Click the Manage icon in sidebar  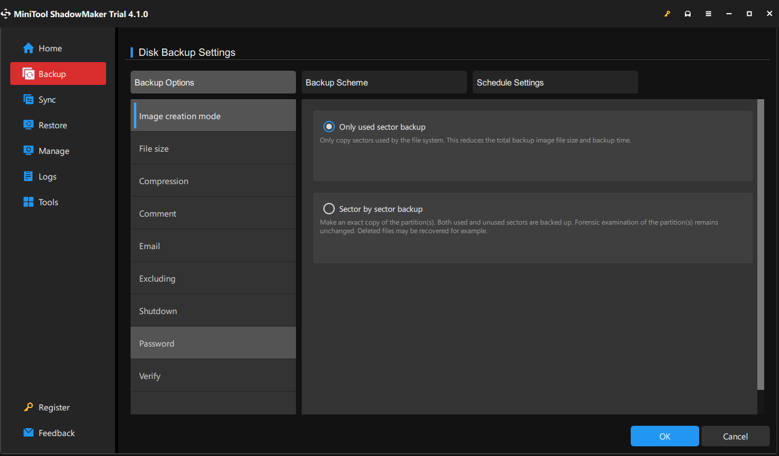pos(29,151)
